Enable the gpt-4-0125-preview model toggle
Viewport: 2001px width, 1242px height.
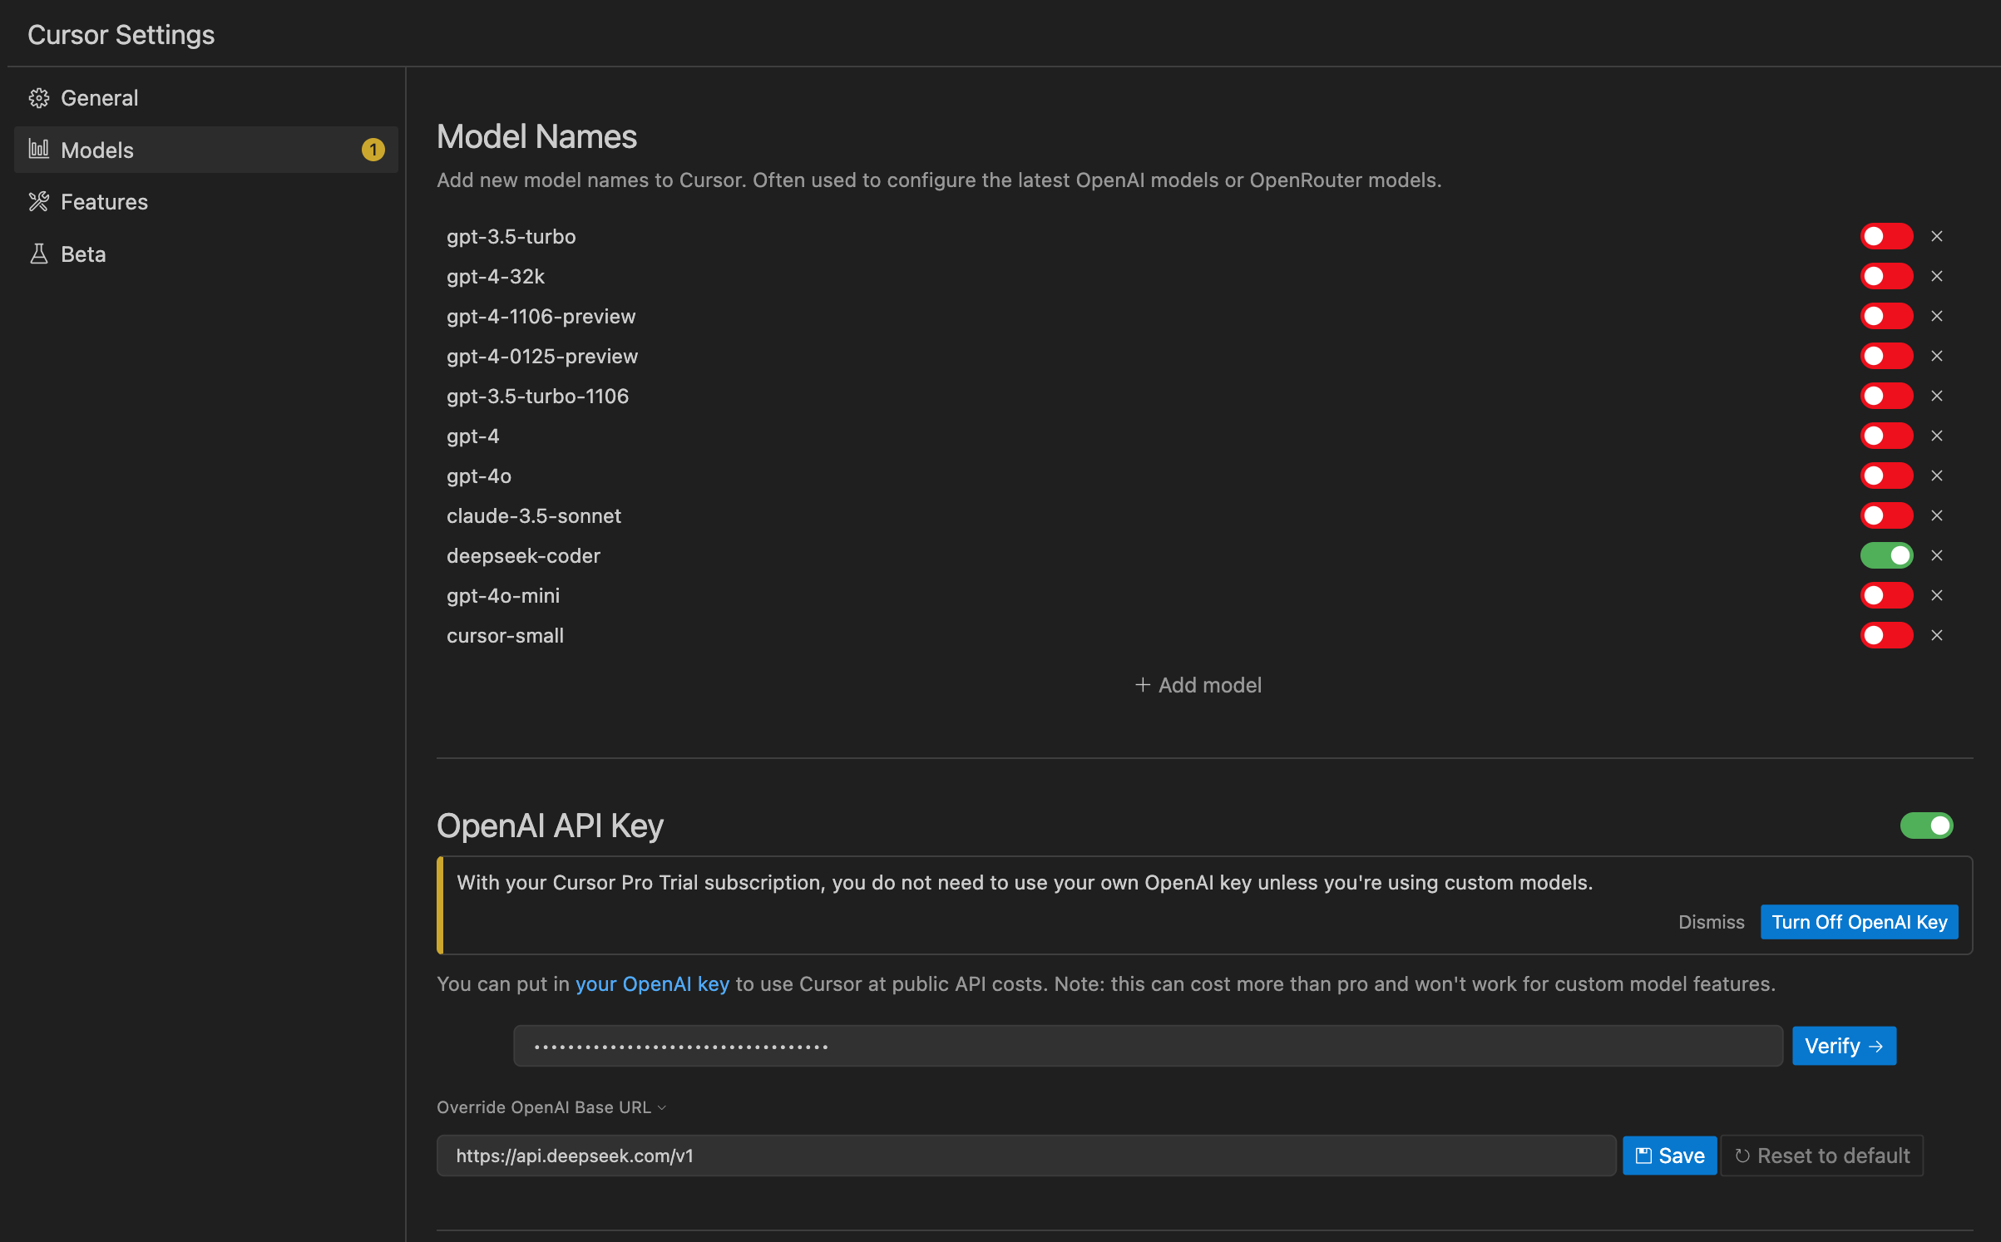[1886, 356]
